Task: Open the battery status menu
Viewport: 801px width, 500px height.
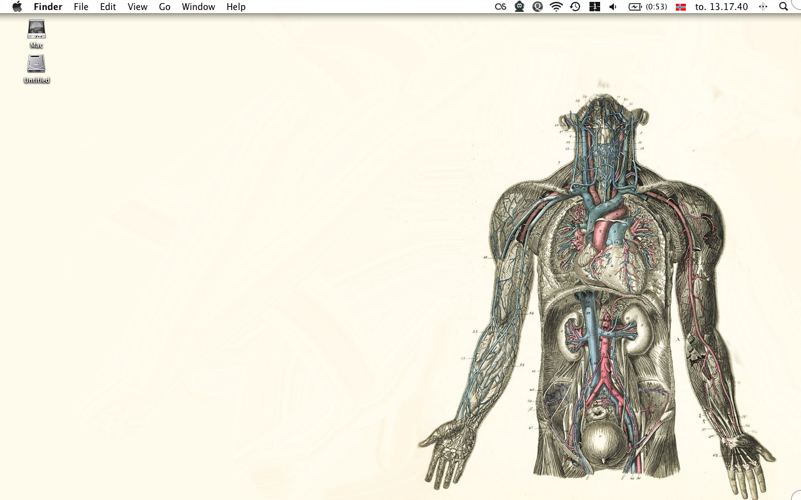Action: [635, 7]
